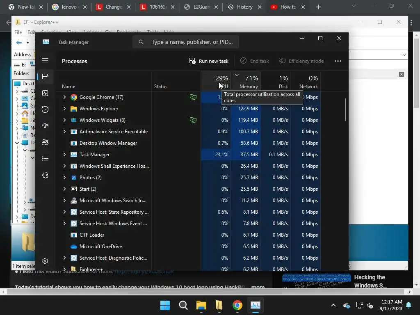The width and height of the screenshot is (420, 315).
Task: Open Users page in Task Manager sidebar
Action: (x=45, y=142)
